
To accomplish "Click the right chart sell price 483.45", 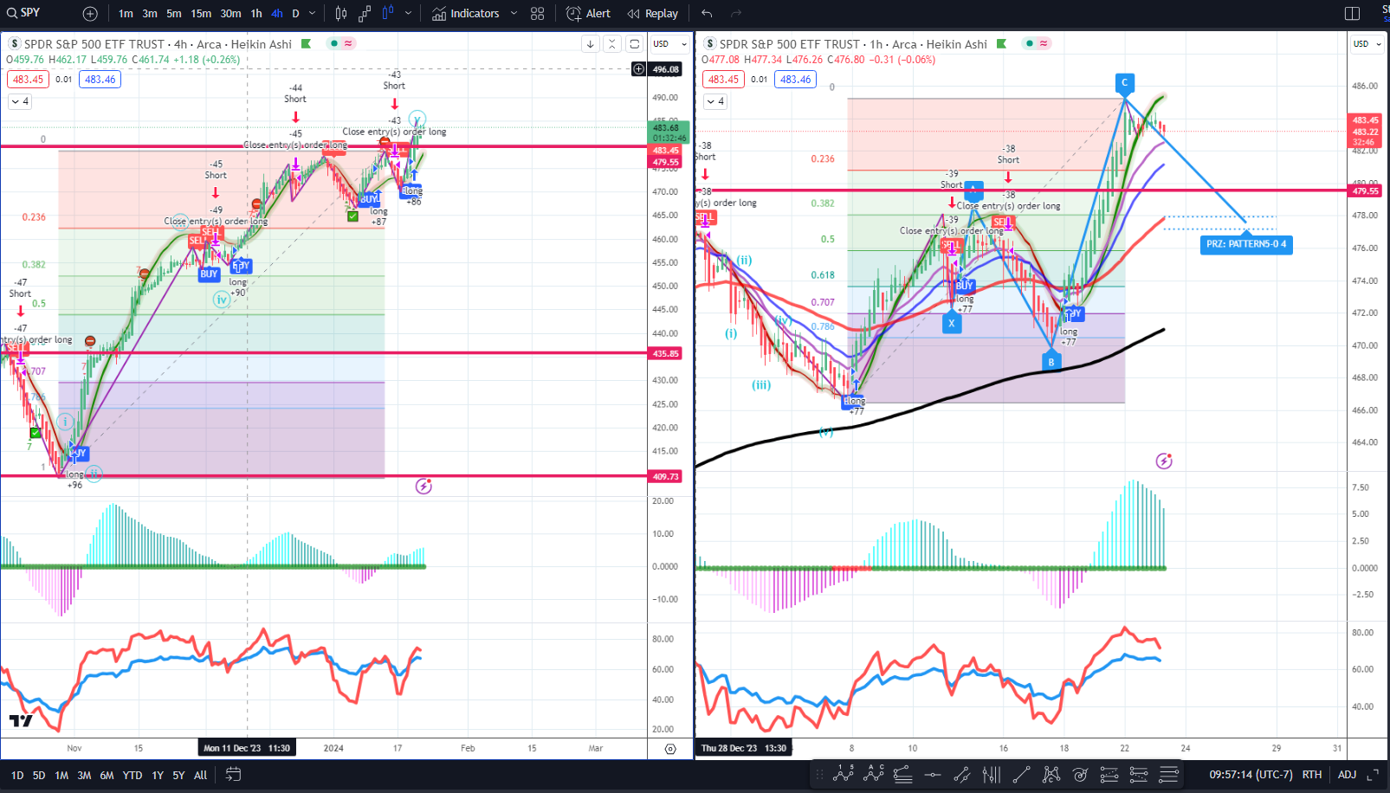I will tap(723, 80).
